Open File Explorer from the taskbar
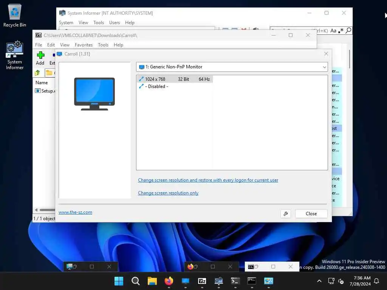This screenshot has width=387, height=290. pos(152,281)
